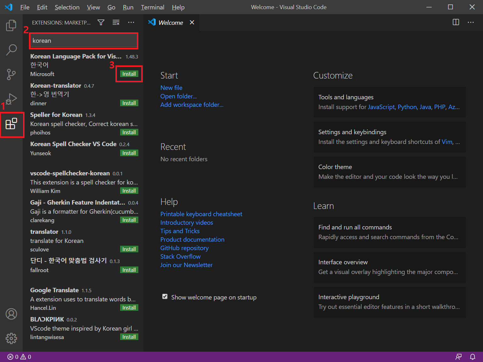Open the Interactive playground card
Screen dimensions: 483x362
point(390,302)
